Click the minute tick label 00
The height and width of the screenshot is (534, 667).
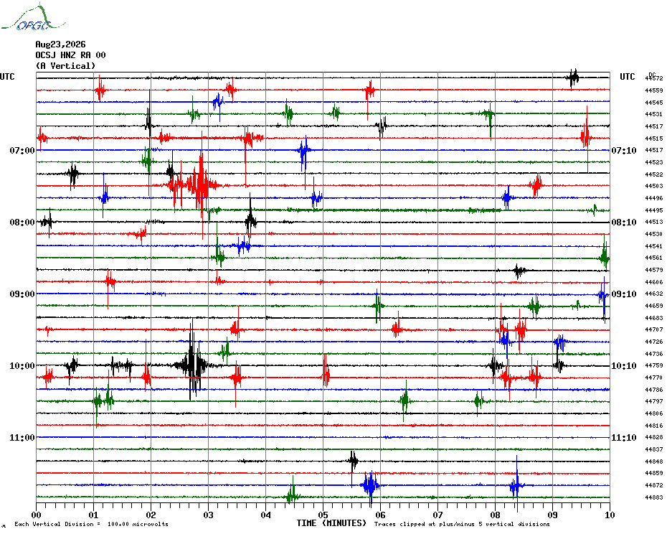point(36,515)
